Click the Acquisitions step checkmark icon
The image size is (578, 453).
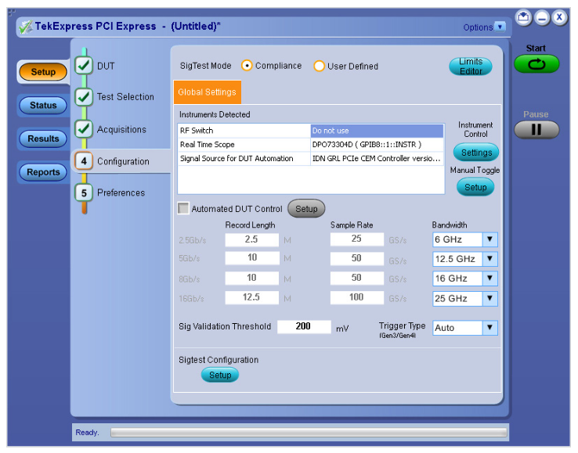pos(84,129)
